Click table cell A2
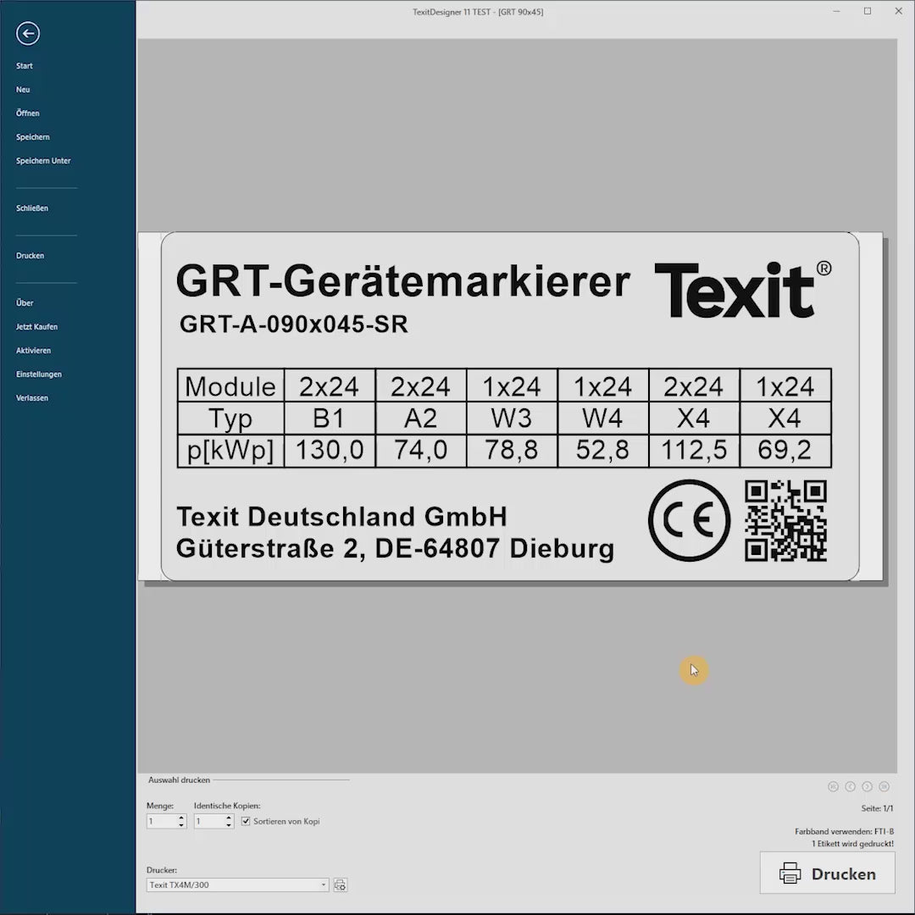 pos(421,418)
